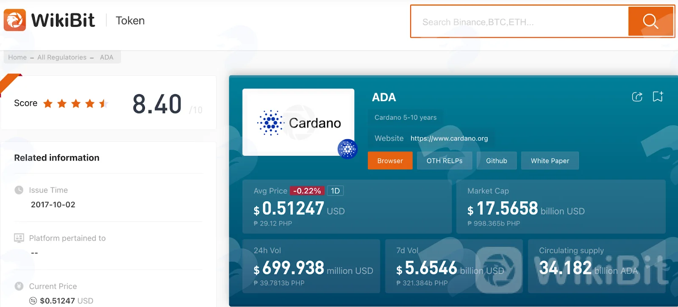This screenshot has width=678, height=307.
Task: Open the OTH RELPs button
Action: click(x=445, y=160)
